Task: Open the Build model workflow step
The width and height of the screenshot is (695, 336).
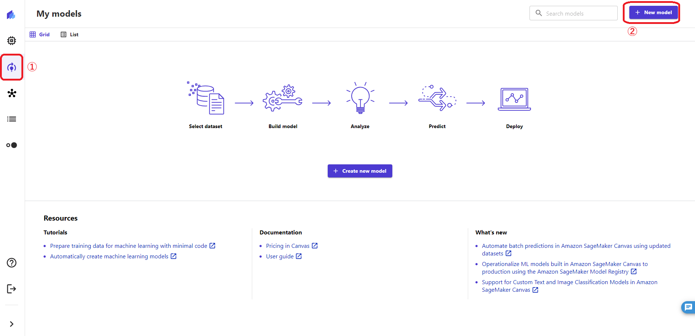Action: (x=283, y=105)
